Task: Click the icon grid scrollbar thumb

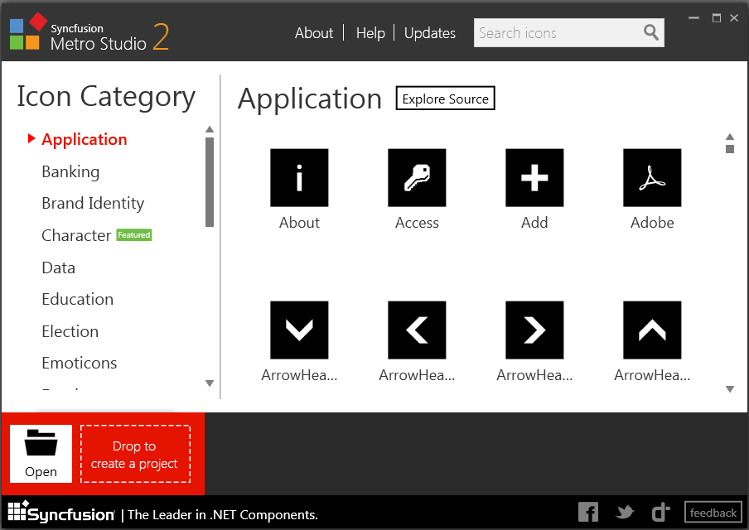Action: 729,149
